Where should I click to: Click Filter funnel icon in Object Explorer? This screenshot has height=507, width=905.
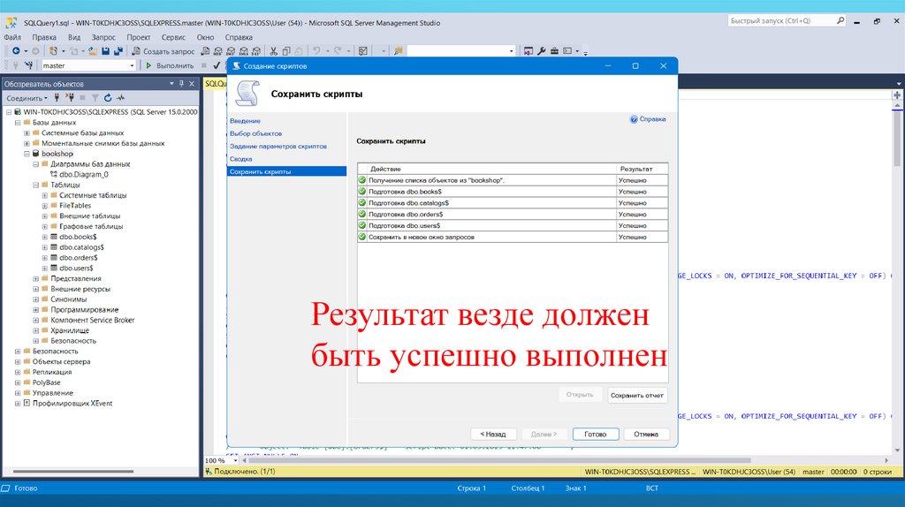pos(95,98)
